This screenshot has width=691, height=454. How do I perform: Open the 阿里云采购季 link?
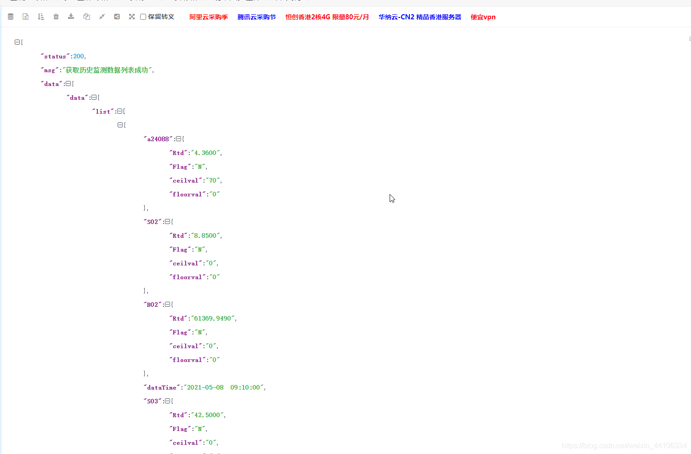(x=209, y=17)
